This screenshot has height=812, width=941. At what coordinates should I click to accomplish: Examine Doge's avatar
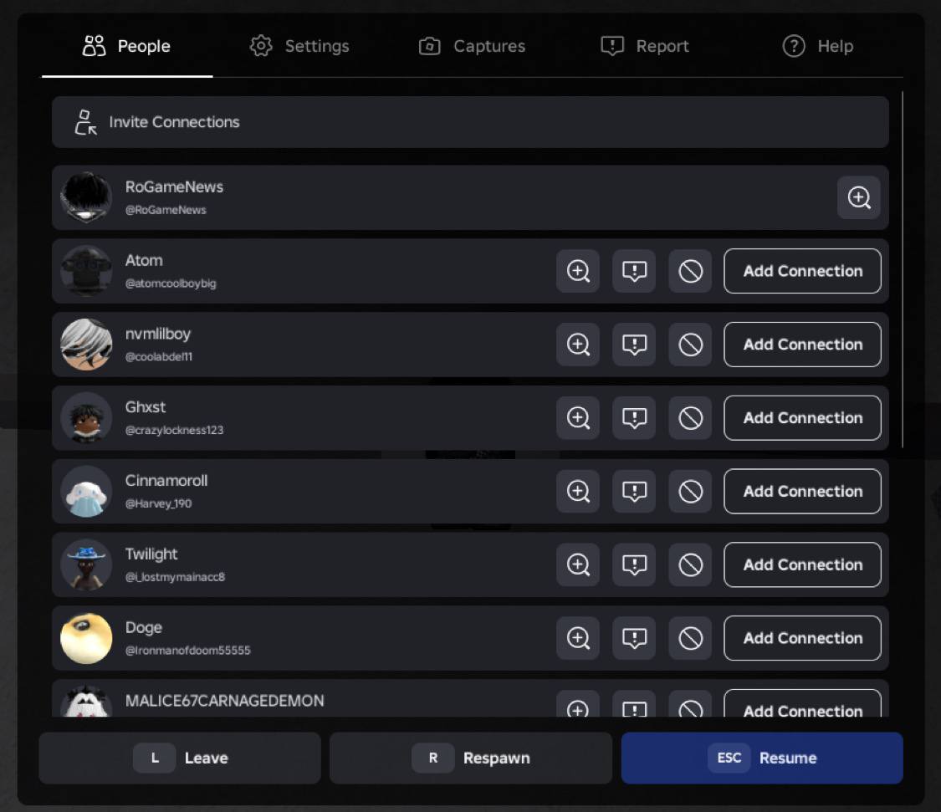(578, 639)
